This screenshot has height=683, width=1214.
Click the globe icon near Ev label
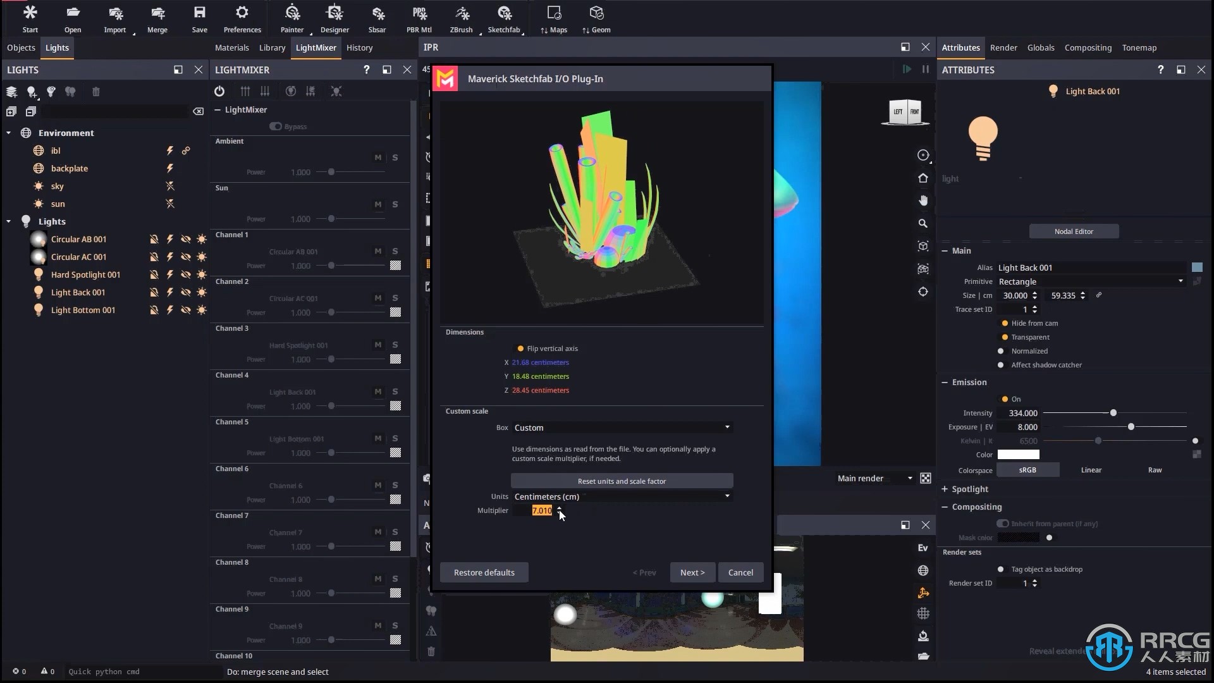[923, 570]
